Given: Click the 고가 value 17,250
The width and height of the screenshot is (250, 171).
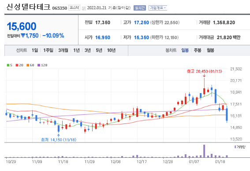Looking at the screenshot, I should click(142, 22).
